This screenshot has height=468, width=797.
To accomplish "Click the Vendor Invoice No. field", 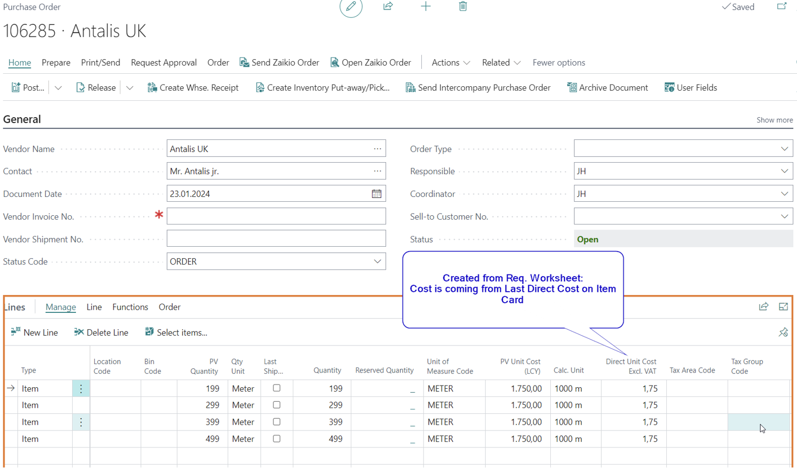I will click(x=276, y=216).
